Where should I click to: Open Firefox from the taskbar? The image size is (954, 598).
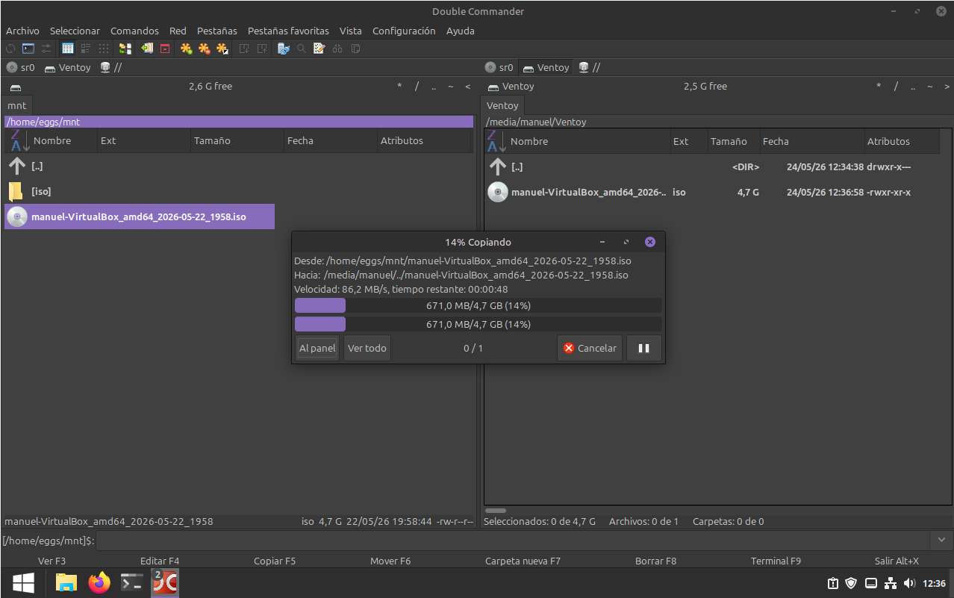coord(99,582)
